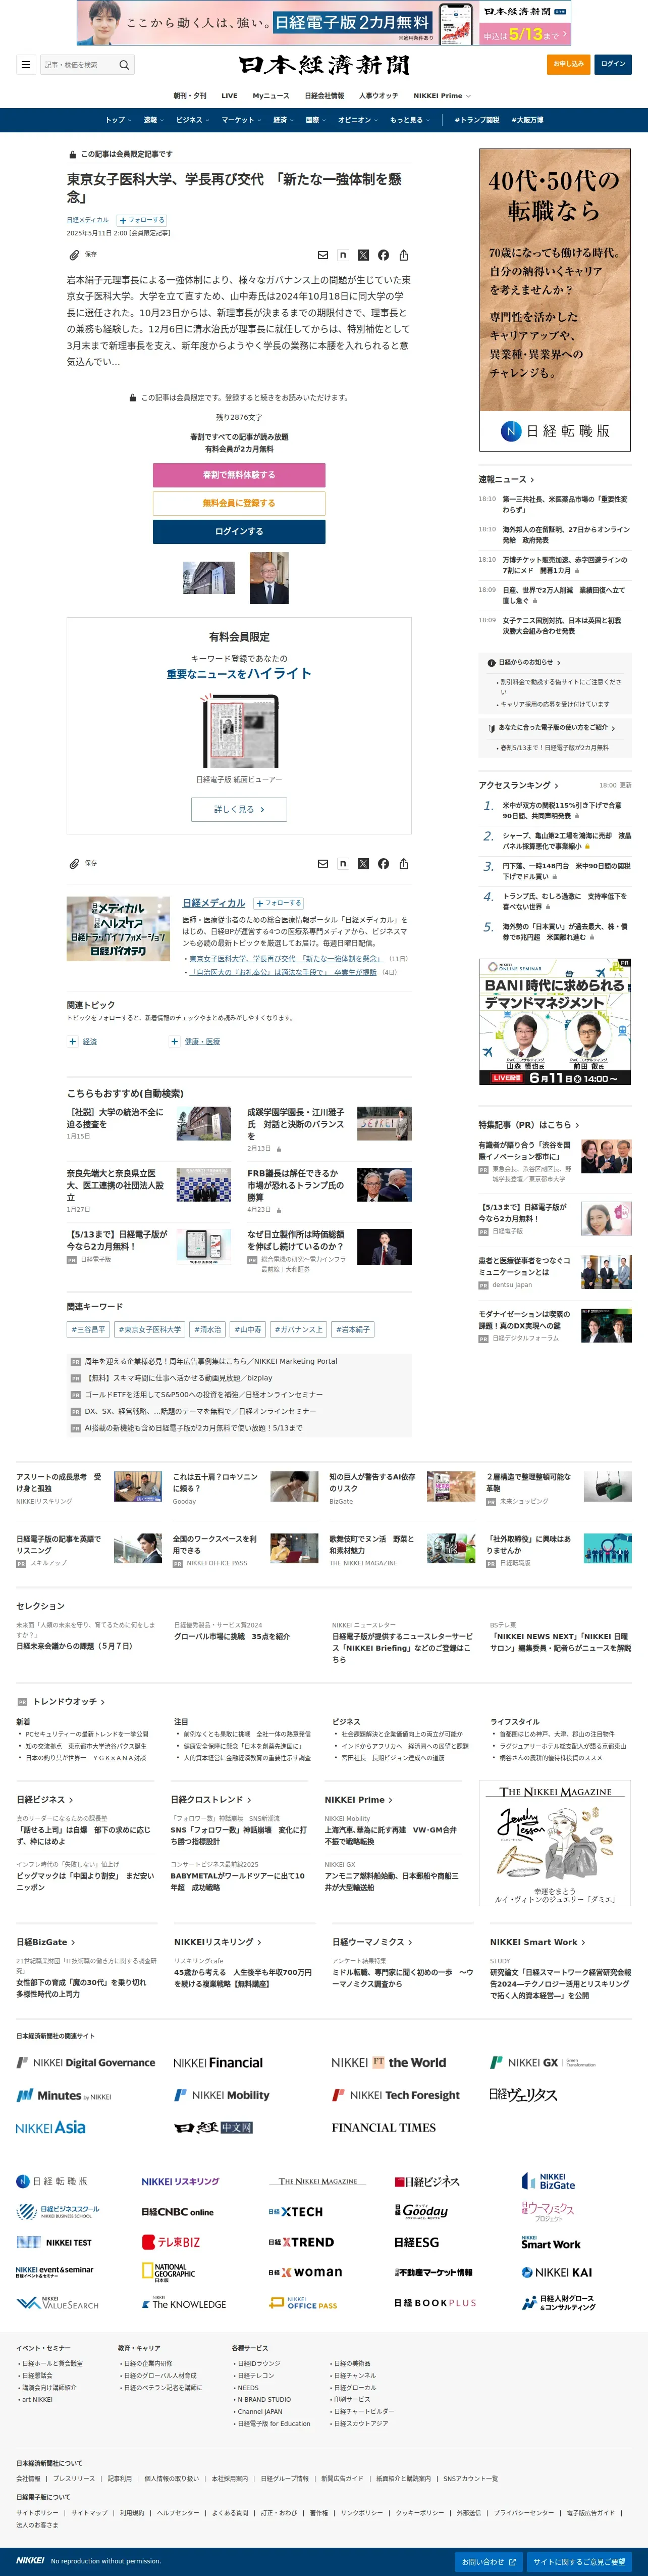
Task: Open the share-sheet icon under the headline
Action: coord(403,255)
